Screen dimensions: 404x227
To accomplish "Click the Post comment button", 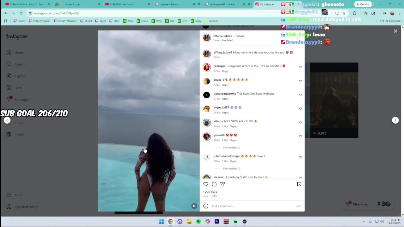I will (298, 206).
